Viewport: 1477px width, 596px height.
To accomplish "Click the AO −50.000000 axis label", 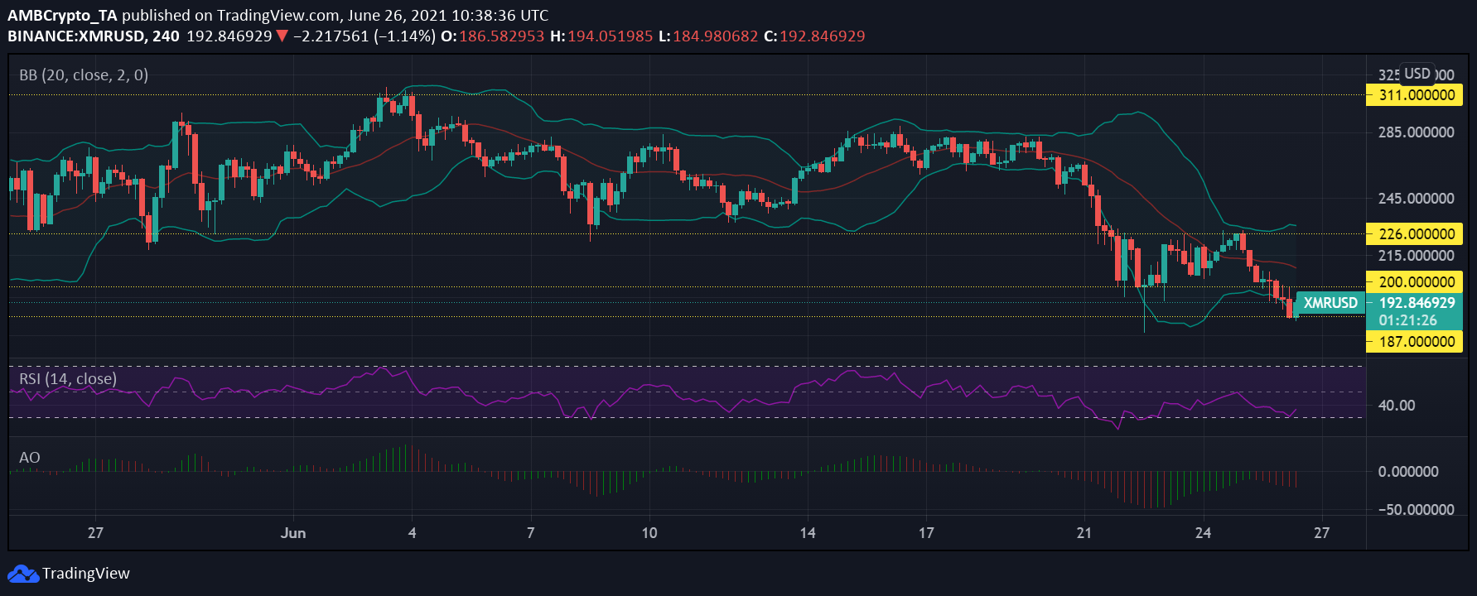I will tap(1416, 510).
